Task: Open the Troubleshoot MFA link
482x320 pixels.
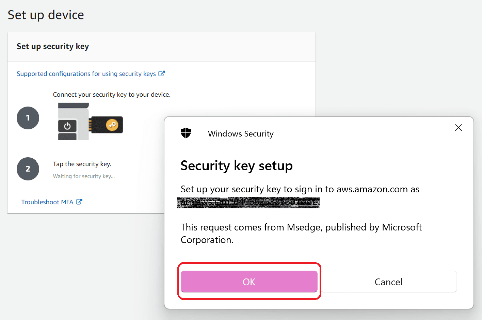Action: [47, 202]
